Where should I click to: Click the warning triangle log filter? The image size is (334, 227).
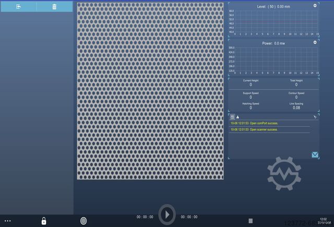(238, 117)
